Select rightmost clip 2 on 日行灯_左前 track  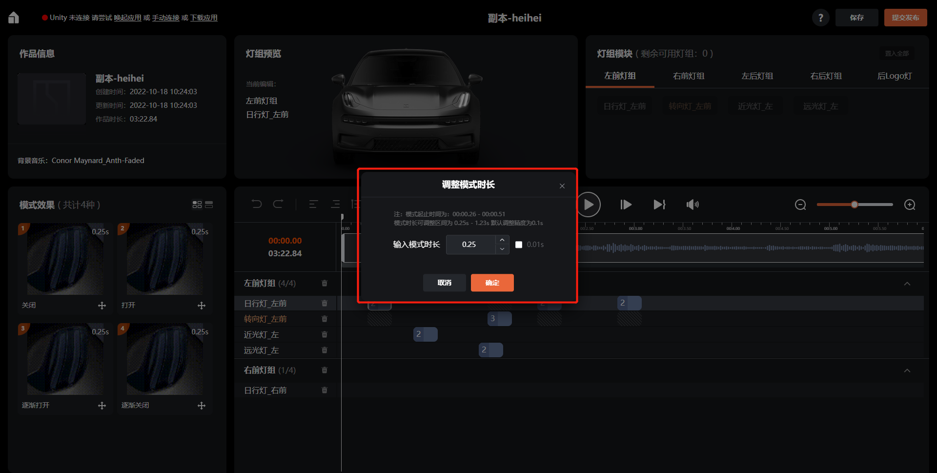coord(629,303)
